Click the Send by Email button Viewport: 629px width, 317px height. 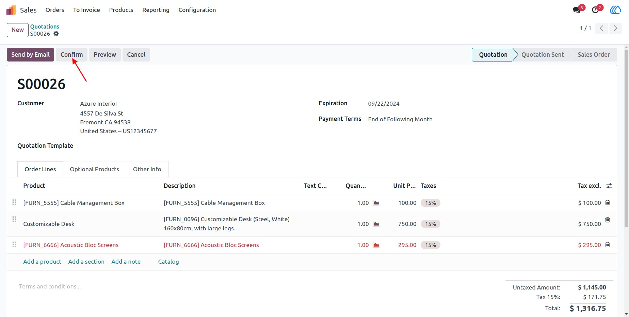30,55
